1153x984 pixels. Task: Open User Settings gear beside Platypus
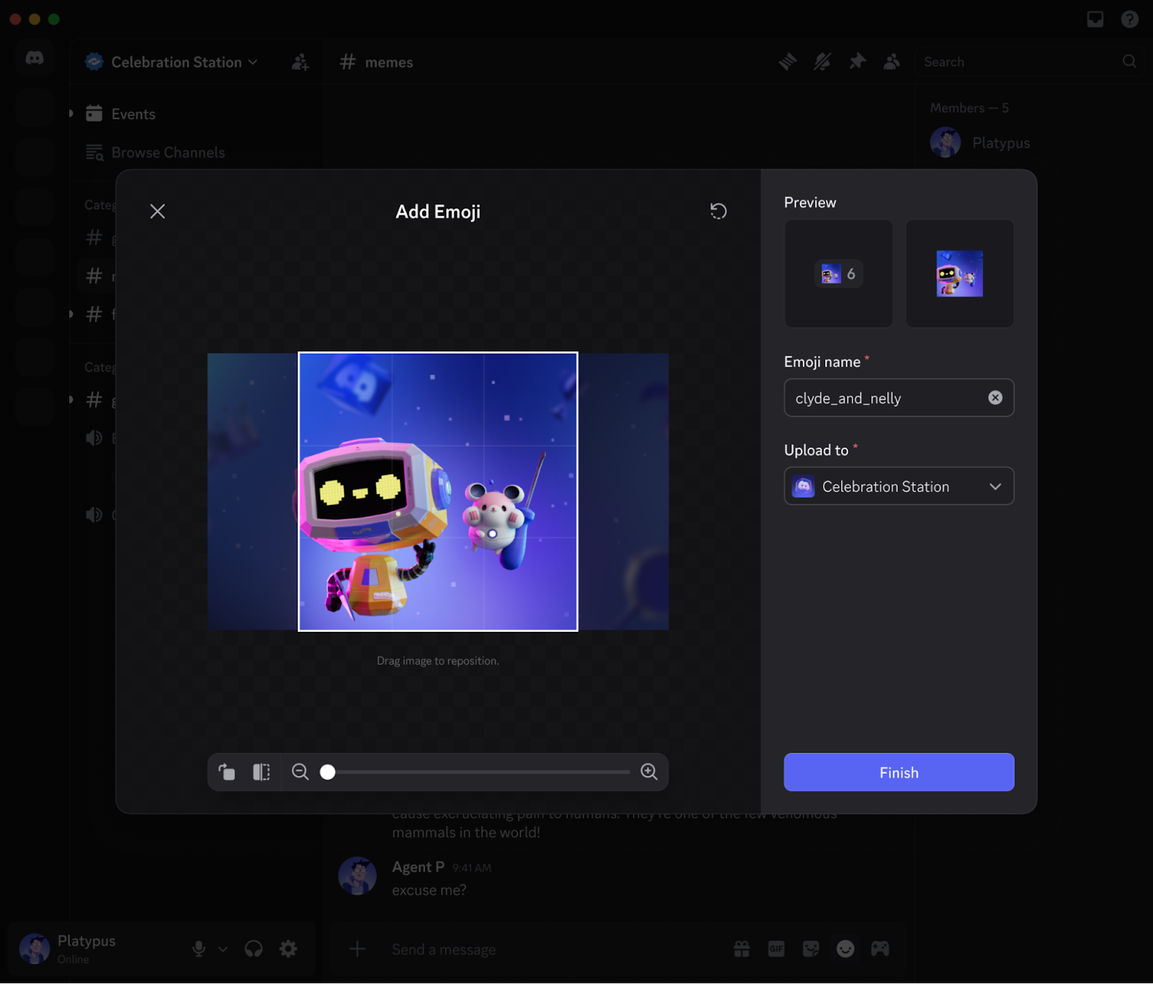(288, 949)
